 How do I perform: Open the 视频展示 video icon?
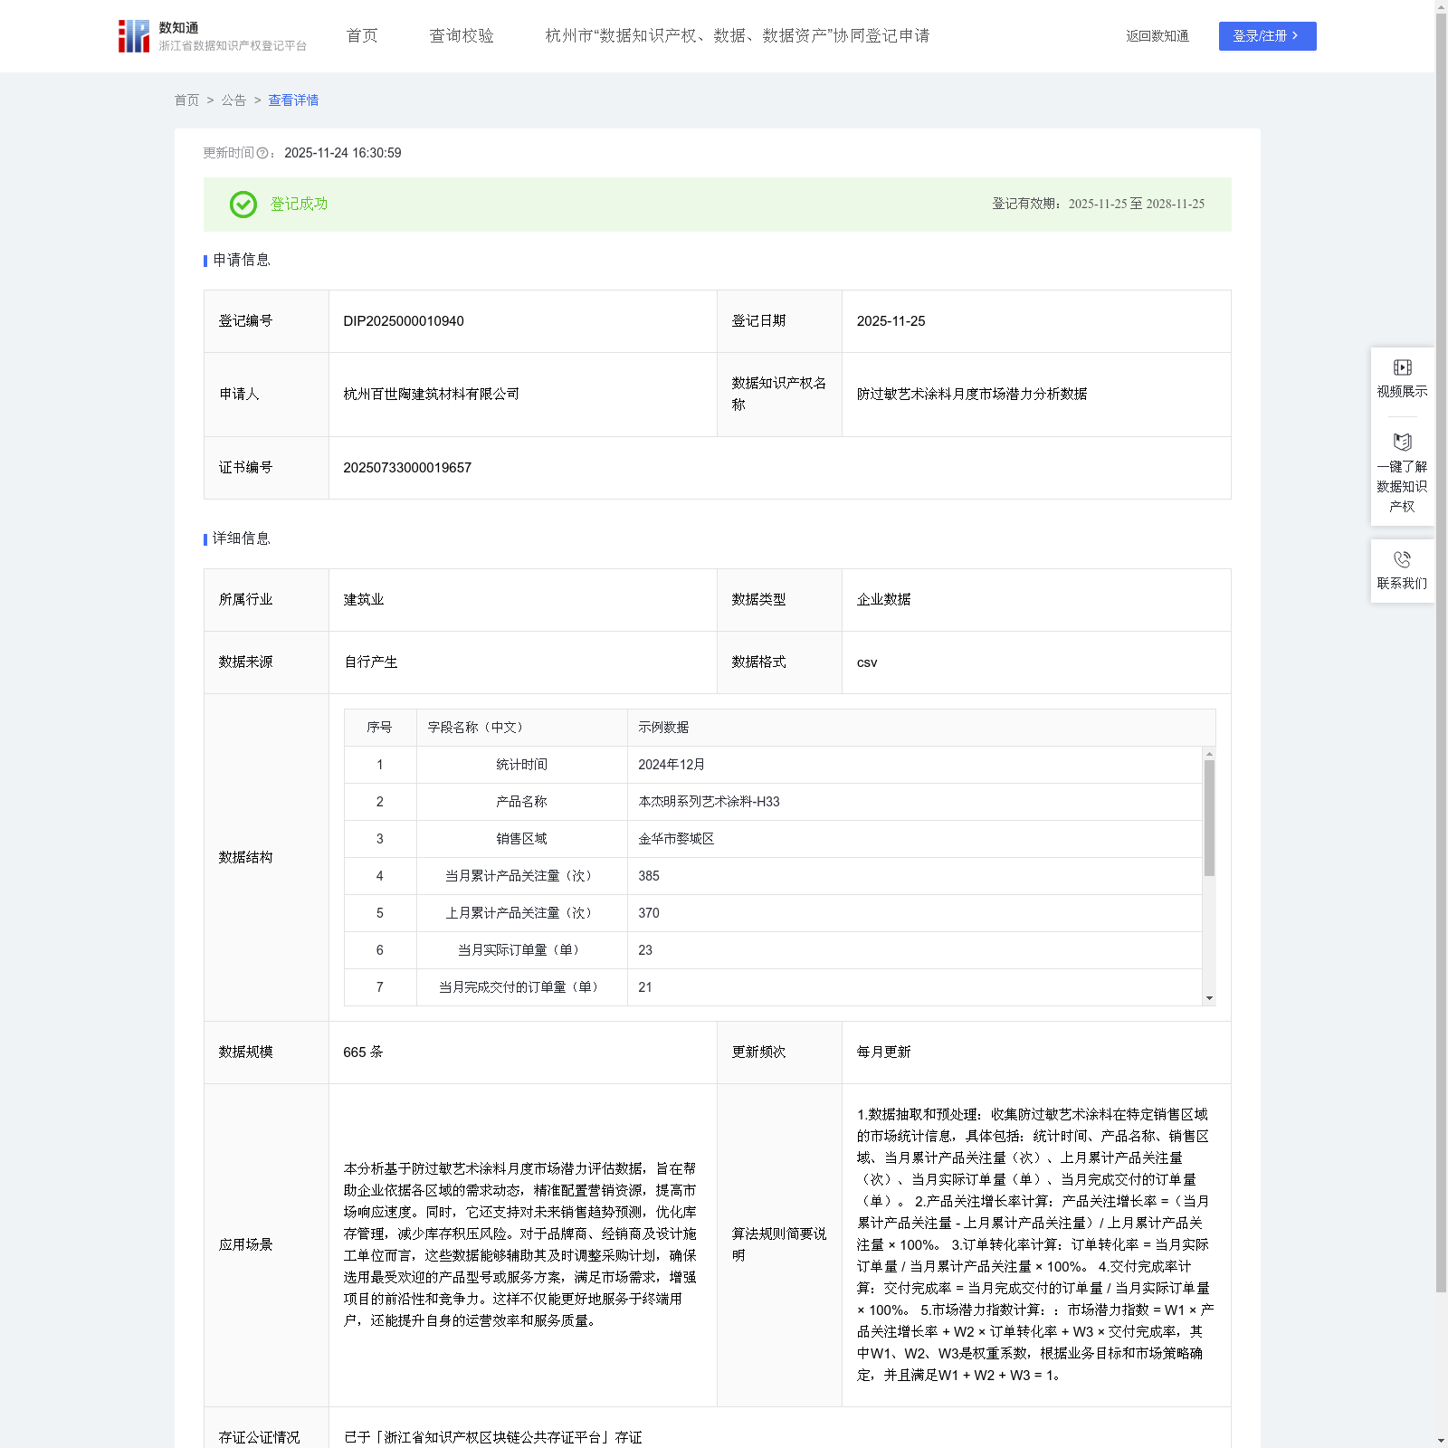(1402, 367)
